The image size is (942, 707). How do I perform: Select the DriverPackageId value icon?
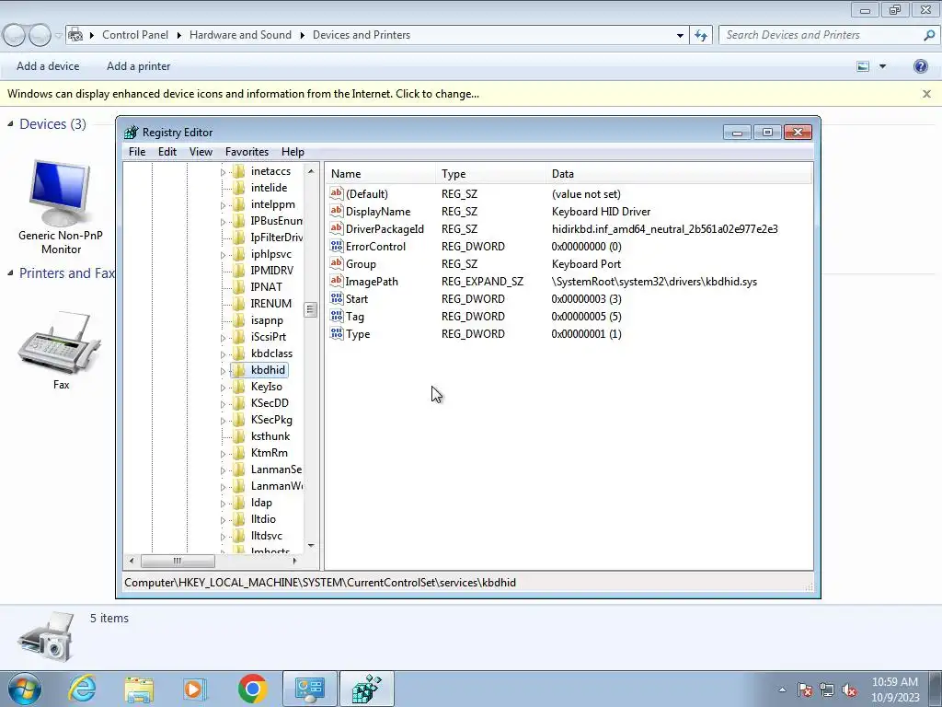tap(337, 228)
